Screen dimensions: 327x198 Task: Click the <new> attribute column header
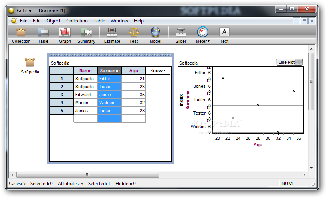158,71
